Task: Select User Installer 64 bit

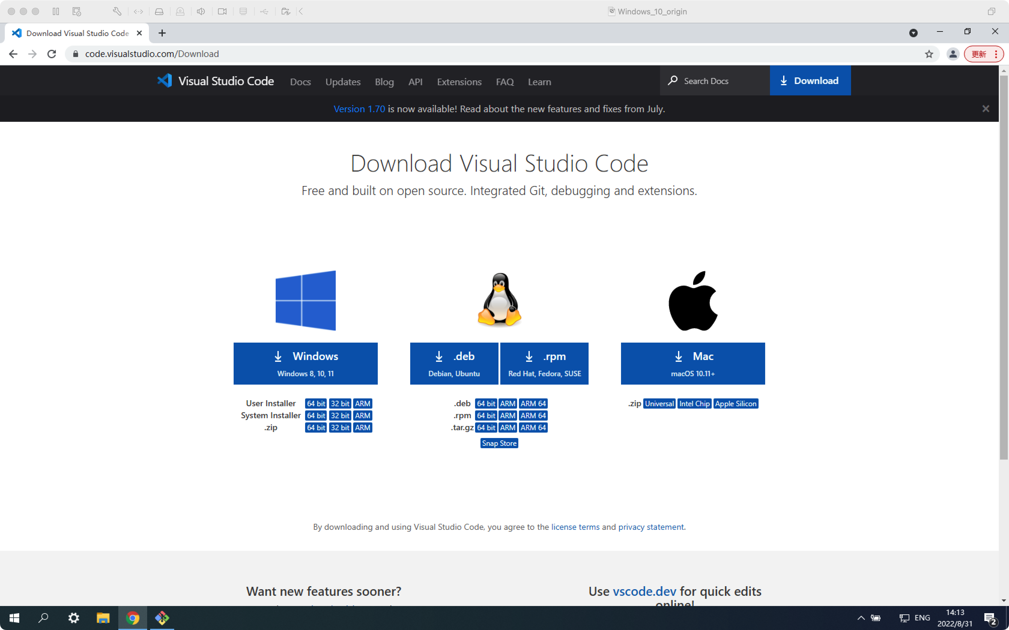Action: point(316,403)
